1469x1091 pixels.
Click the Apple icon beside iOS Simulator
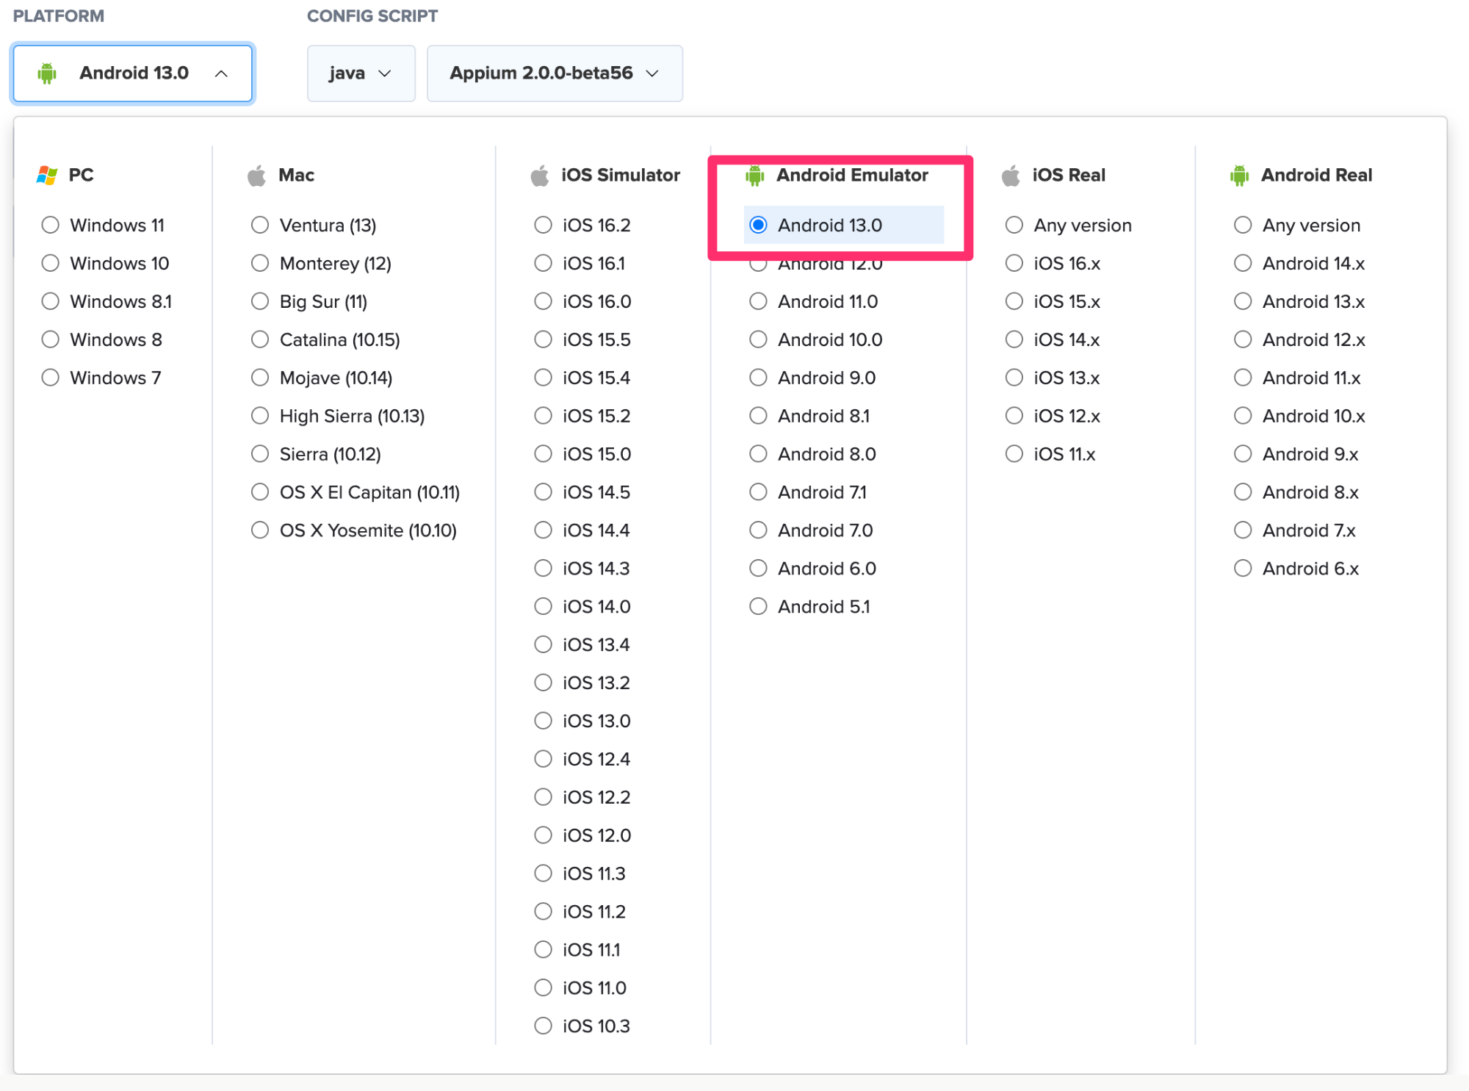point(540,176)
